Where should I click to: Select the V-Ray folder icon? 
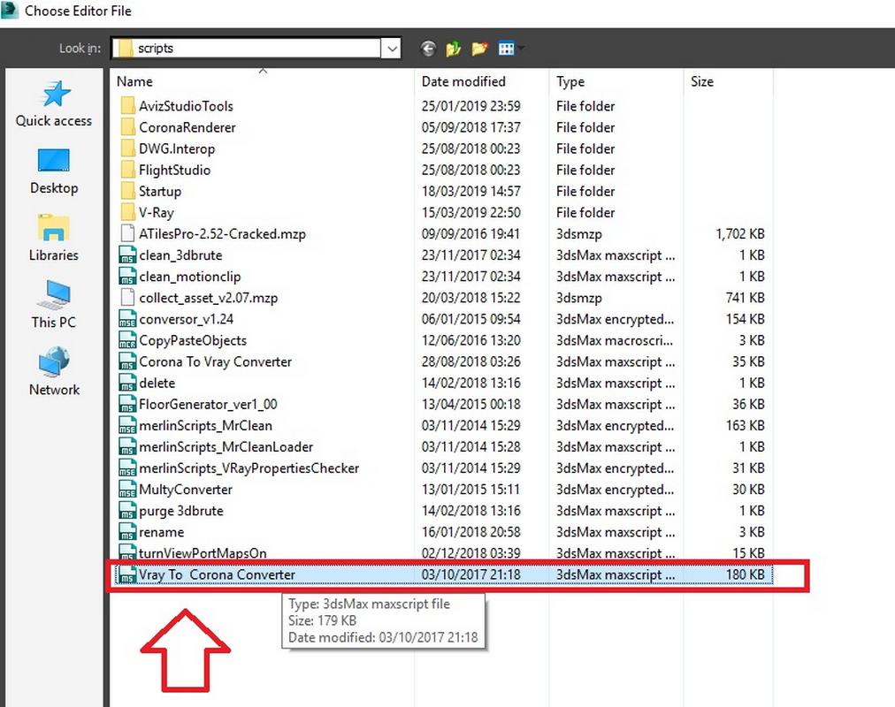pyautogui.click(x=128, y=213)
